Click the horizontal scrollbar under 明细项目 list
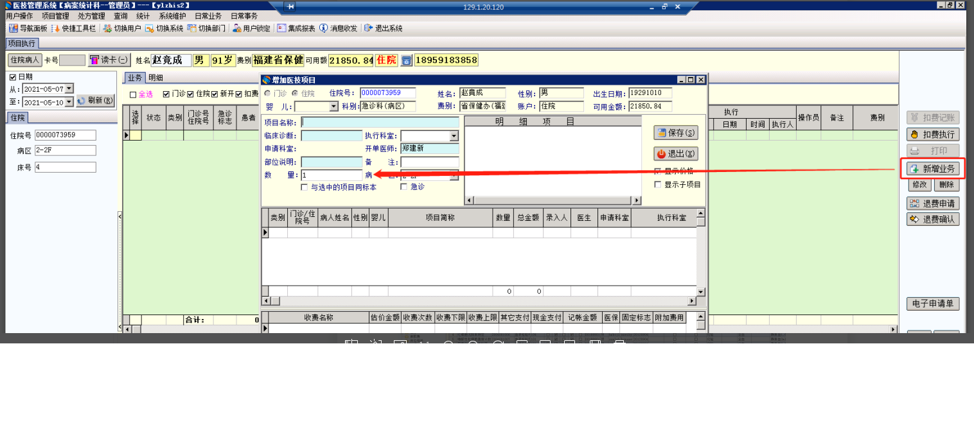974x448 pixels. point(553,200)
